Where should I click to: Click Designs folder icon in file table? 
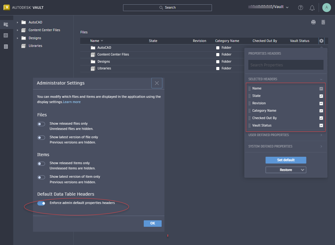93,62
